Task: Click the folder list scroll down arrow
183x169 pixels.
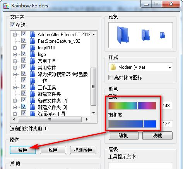Action: [x=94, y=113]
